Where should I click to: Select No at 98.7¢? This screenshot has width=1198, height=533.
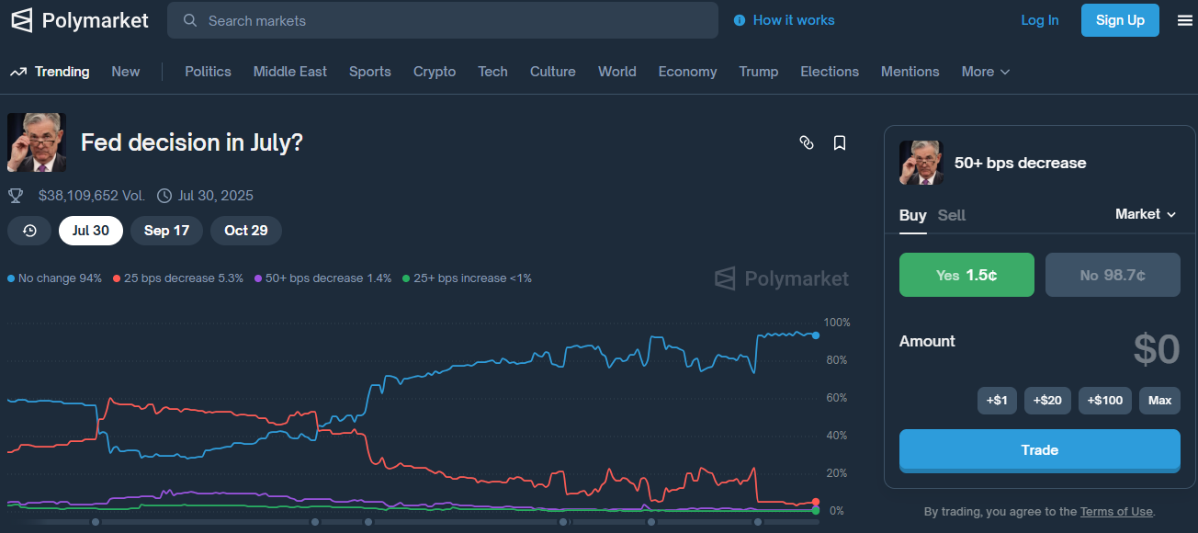(1113, 275)
